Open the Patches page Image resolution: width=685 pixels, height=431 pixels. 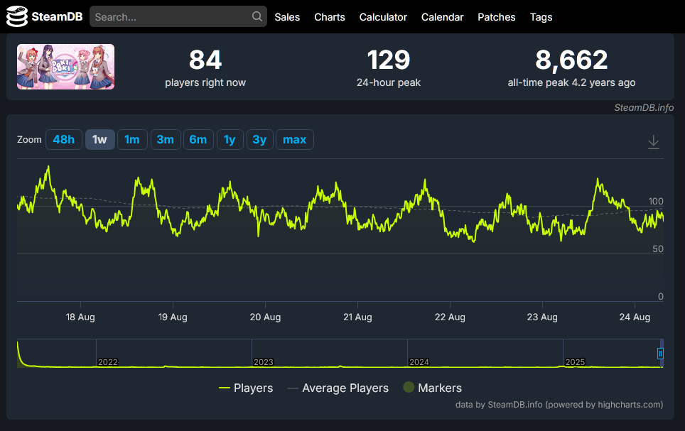[496, 17]
